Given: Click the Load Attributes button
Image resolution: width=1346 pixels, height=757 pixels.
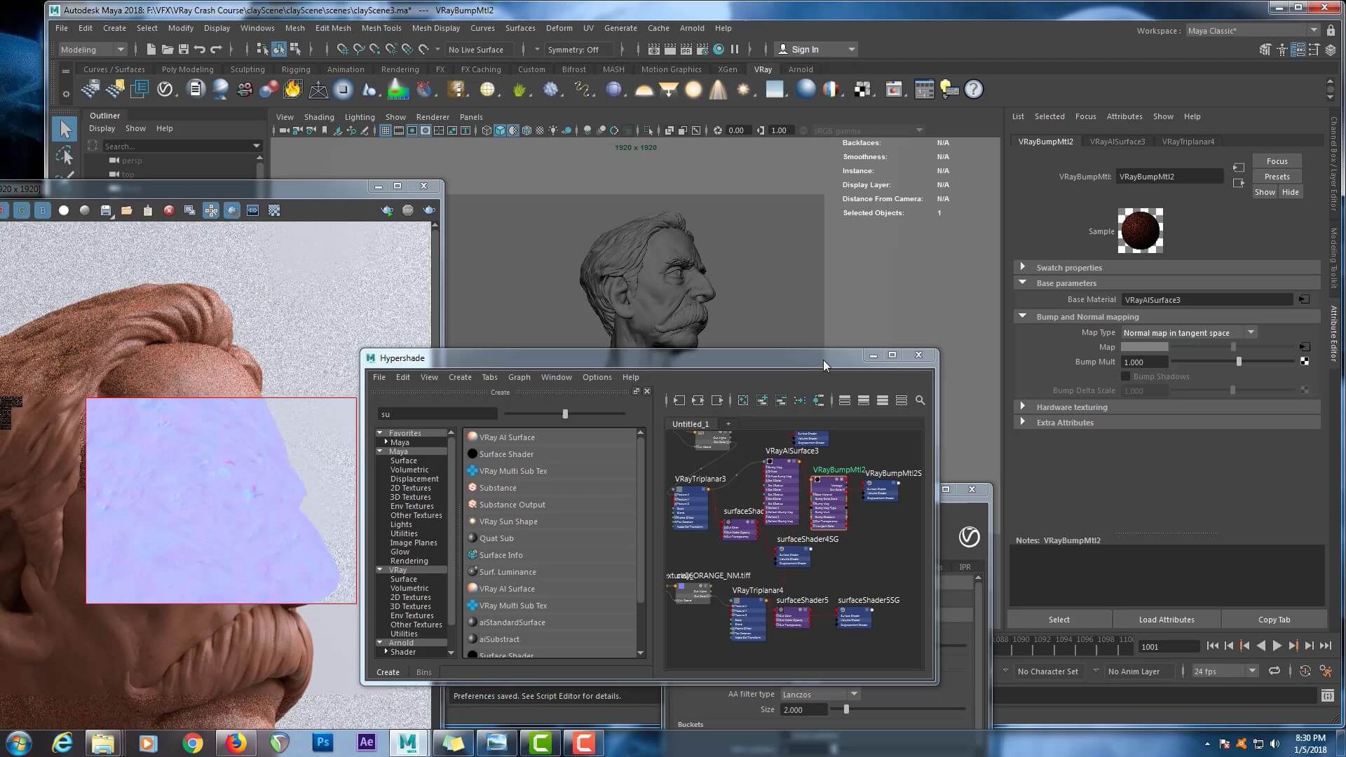Looking at the screenshot, I should point(1166,620).
